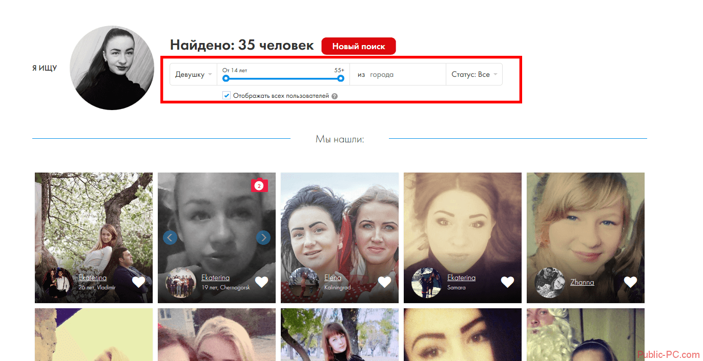
Task: Tap heart icon on Ekaterina from Samara
Action: coord(507,282)
